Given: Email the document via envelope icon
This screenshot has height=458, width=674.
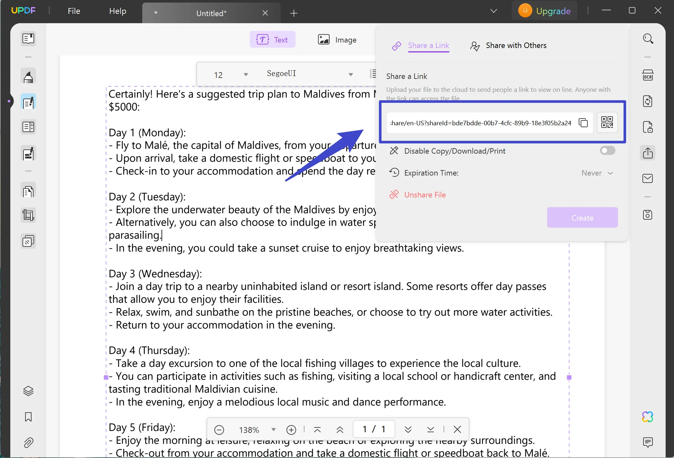Looking at the screenshot, I should [648, 178].
